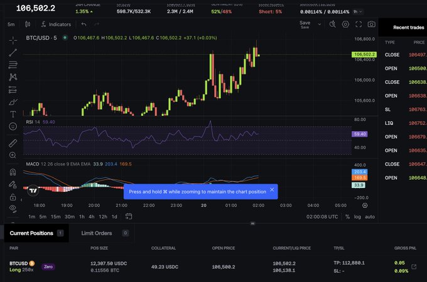Click the Zero badge on BTCUSD position

pyautogui.click(x=48, y=267)
